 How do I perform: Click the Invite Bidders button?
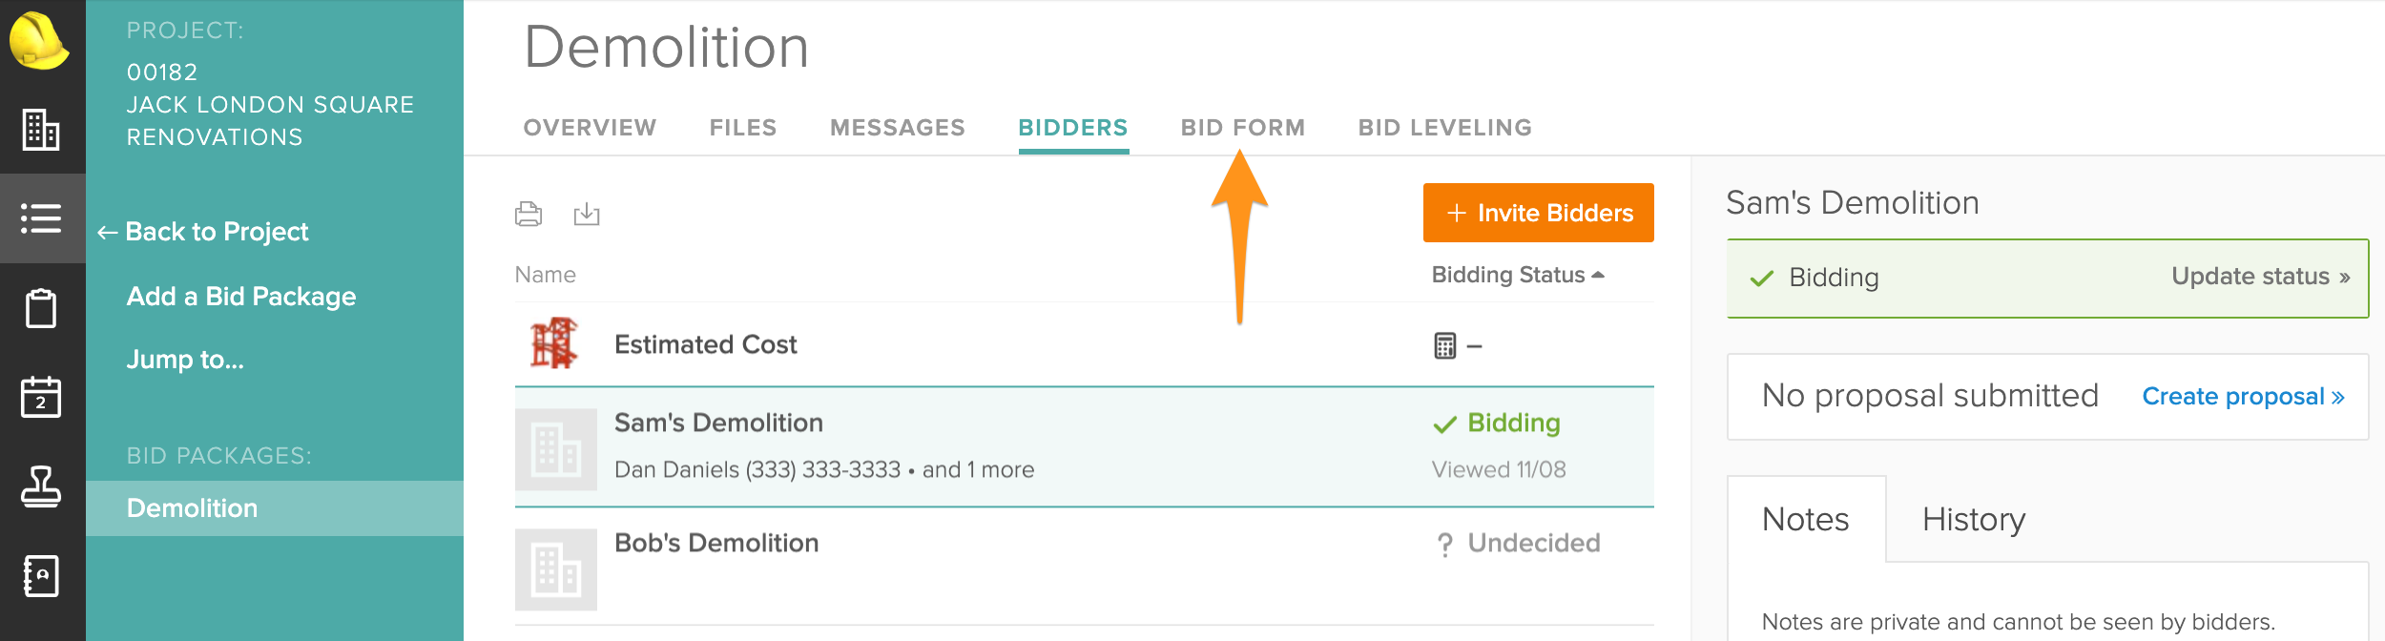[1539, 213]
